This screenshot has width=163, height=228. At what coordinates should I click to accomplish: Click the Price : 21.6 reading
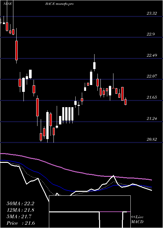21,223
